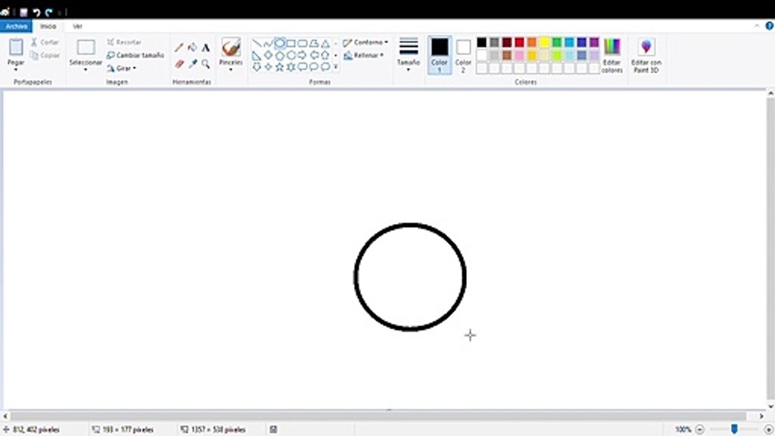Select the Text tool
The width and height of the screenshot is (775, 436).
click(x=206, y=48)
